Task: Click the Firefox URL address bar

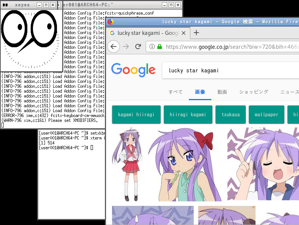Action: tap(222, 46)
